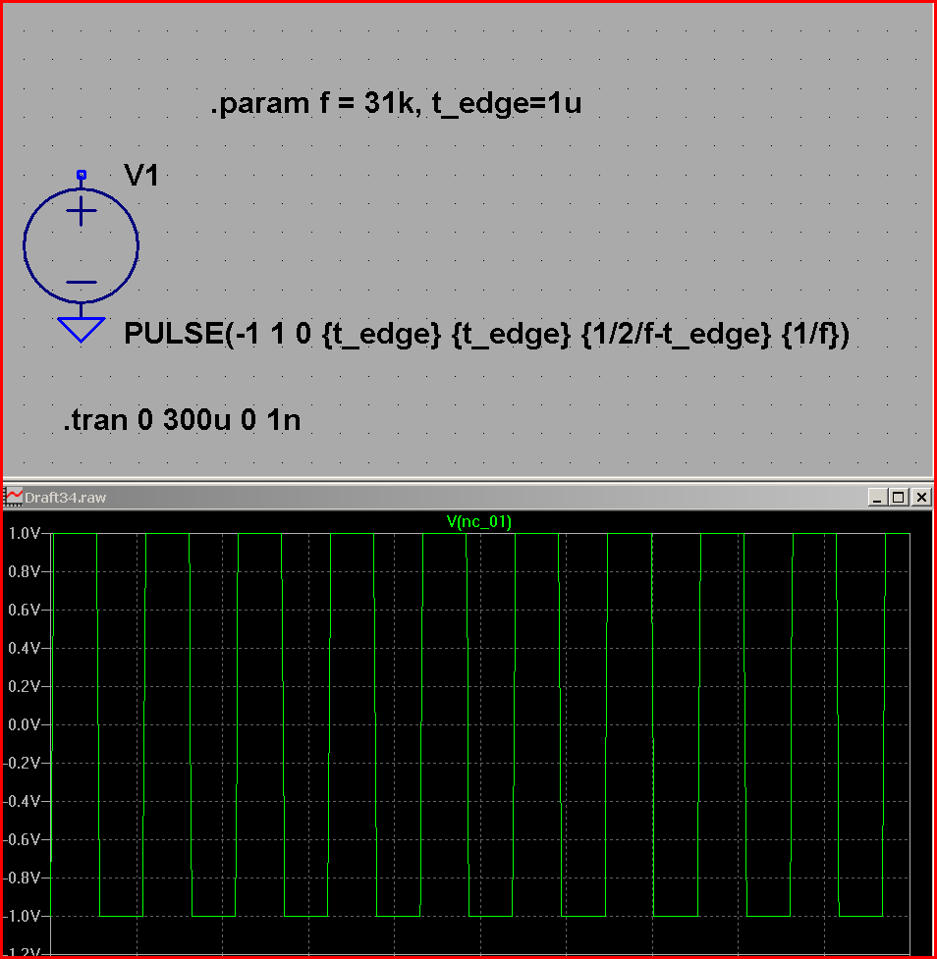Click the -0.4V axis label
This screenshot has width=937, height=959.
pyautogui.click(x=22, y=801)
